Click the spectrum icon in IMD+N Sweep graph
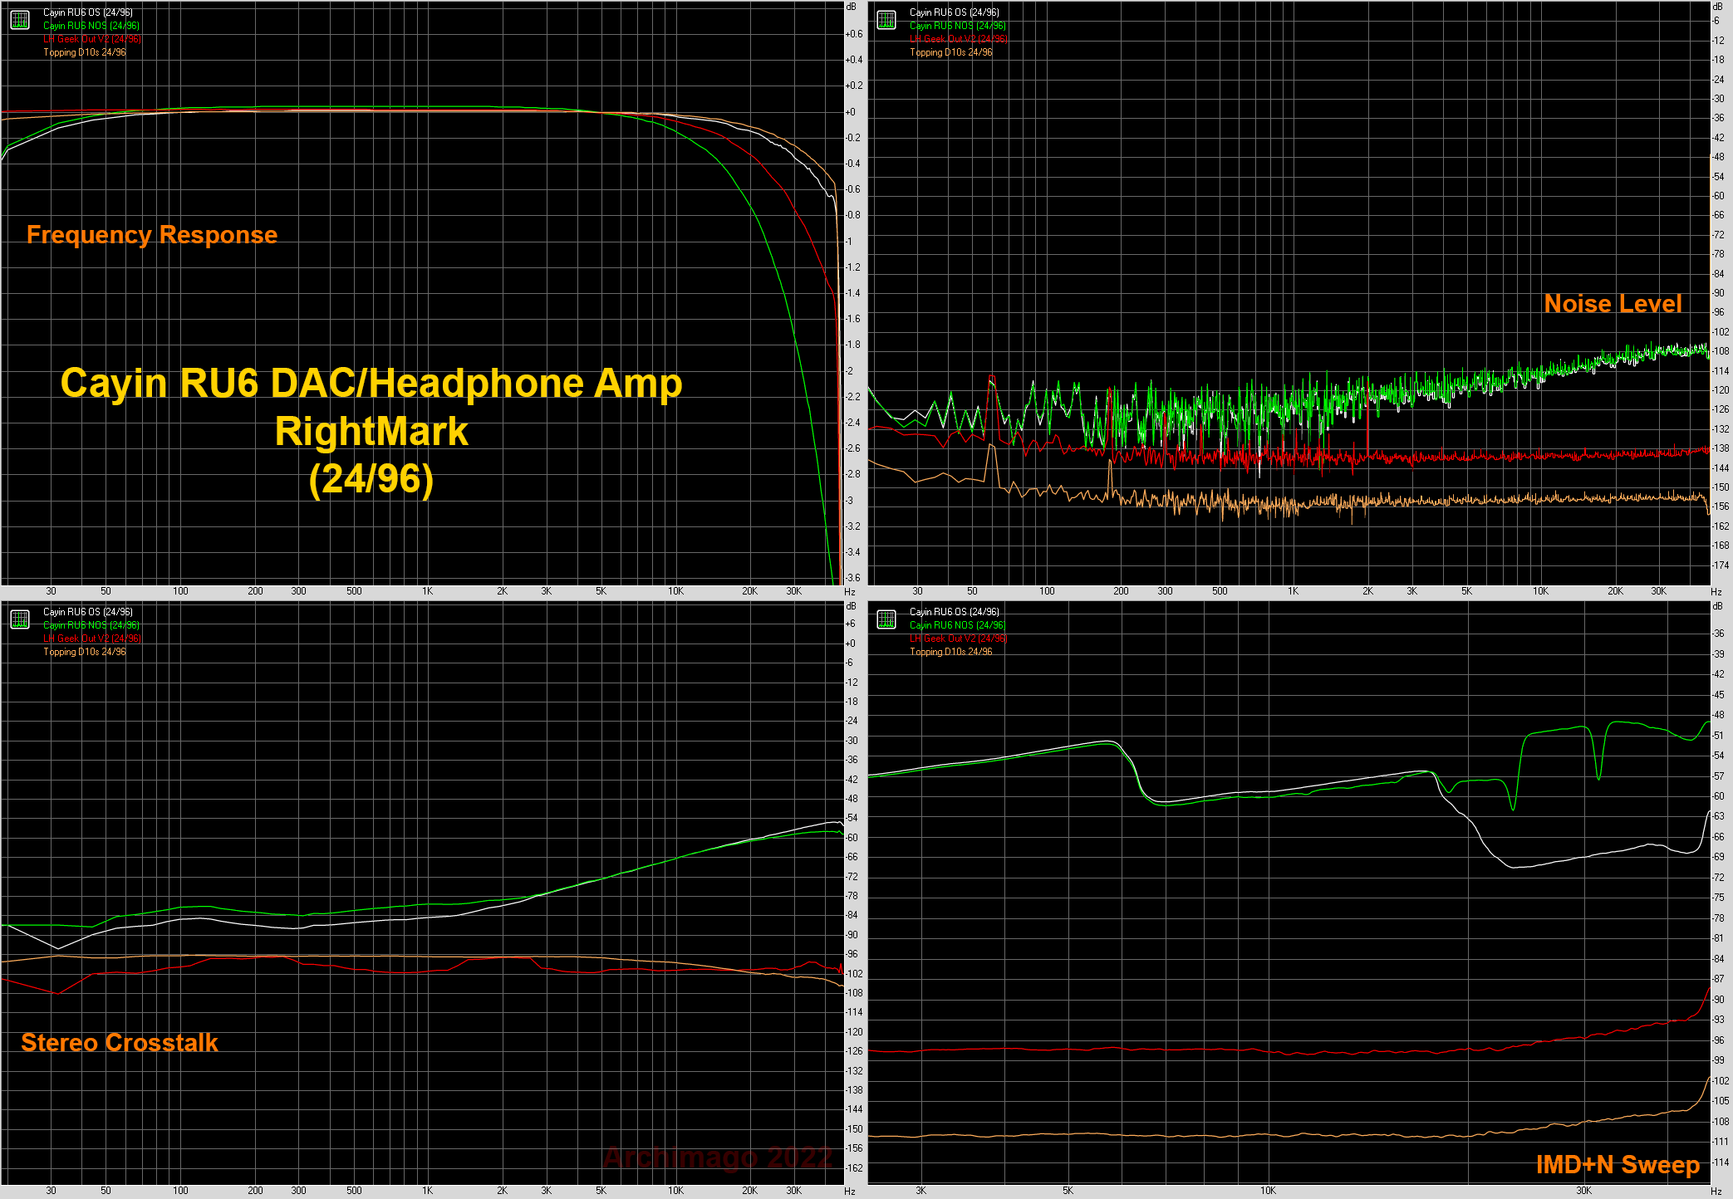1733x1199 pixels. pos(886,619)
